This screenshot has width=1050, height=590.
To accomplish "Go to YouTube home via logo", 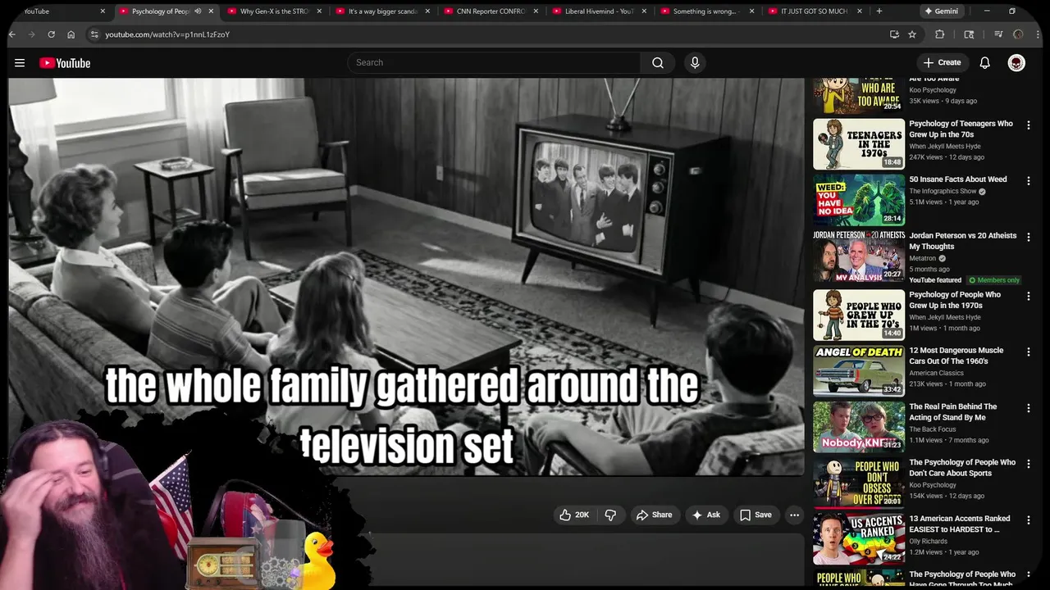I will [x=65, y=63].
